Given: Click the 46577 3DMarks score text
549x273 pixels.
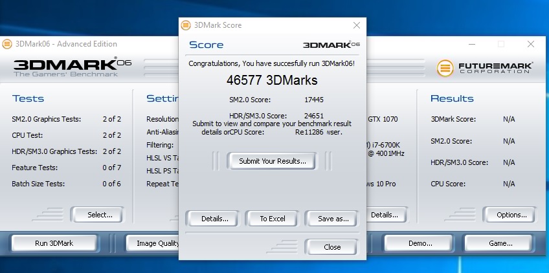Looking at the screenshot, I should tap(272, 80).
